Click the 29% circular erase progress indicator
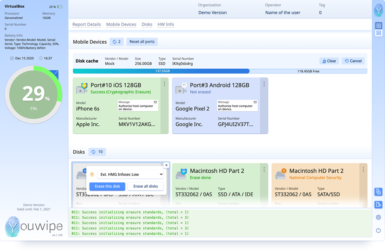The width and height of the screenshot is (385, 251). [x=33, y=94]
